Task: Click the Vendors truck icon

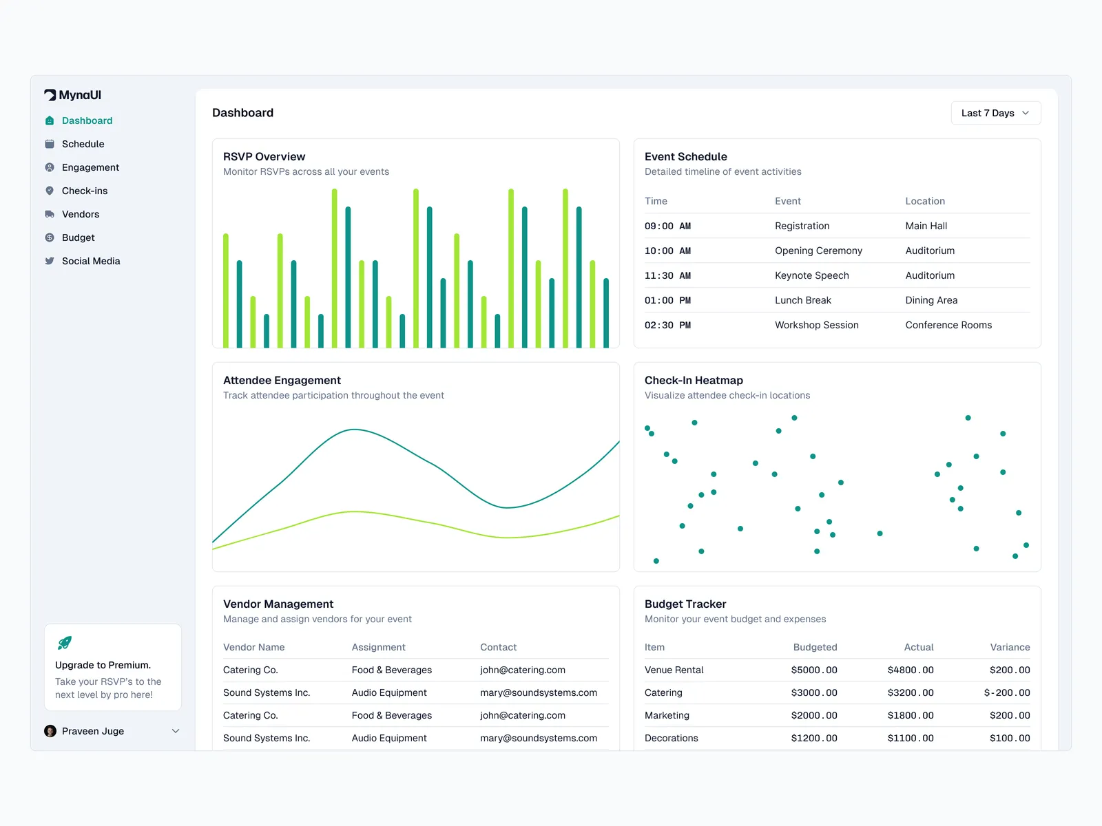Action: coord(50,214)
